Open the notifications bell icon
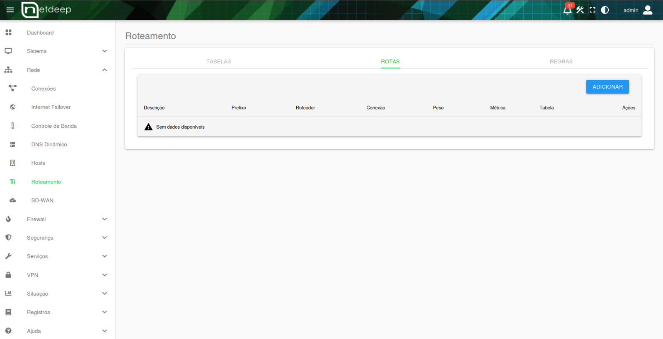 (567, 10)
